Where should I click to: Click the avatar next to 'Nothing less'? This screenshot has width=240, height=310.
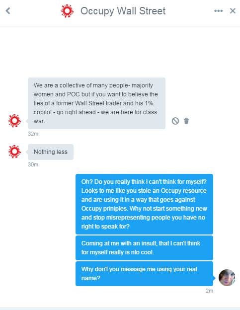click(x=14, y=152)
